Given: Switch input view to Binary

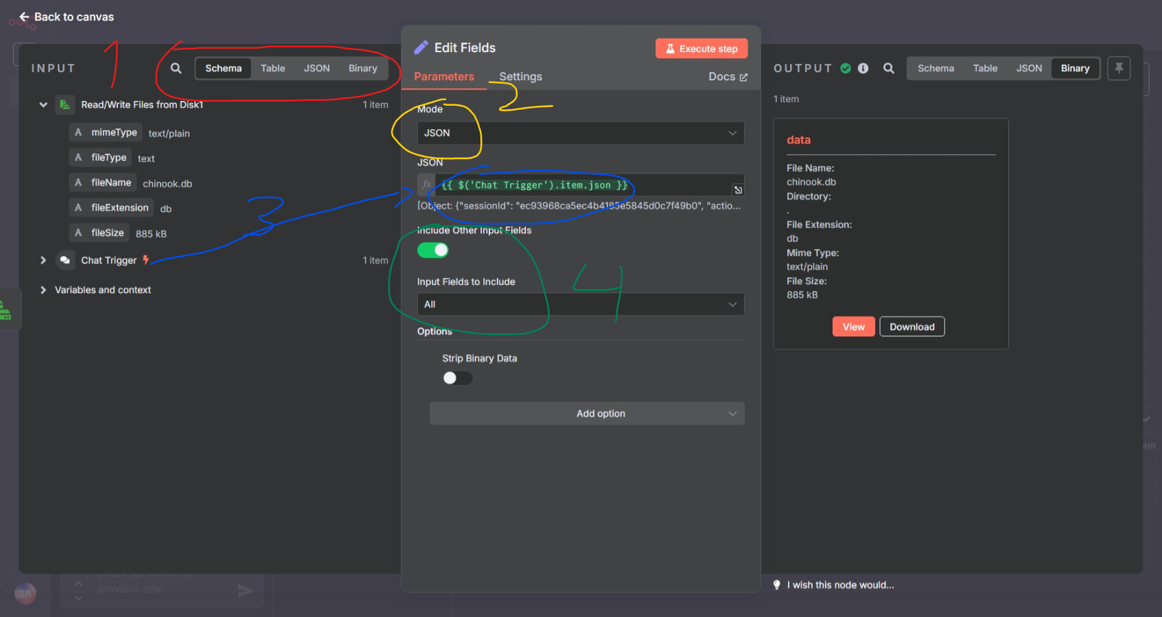Looking at the screenshot, I should [362, 69].
